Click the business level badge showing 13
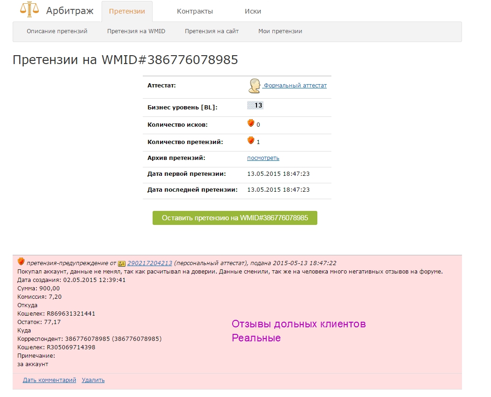The image size is (491, 397). [255, 105]
